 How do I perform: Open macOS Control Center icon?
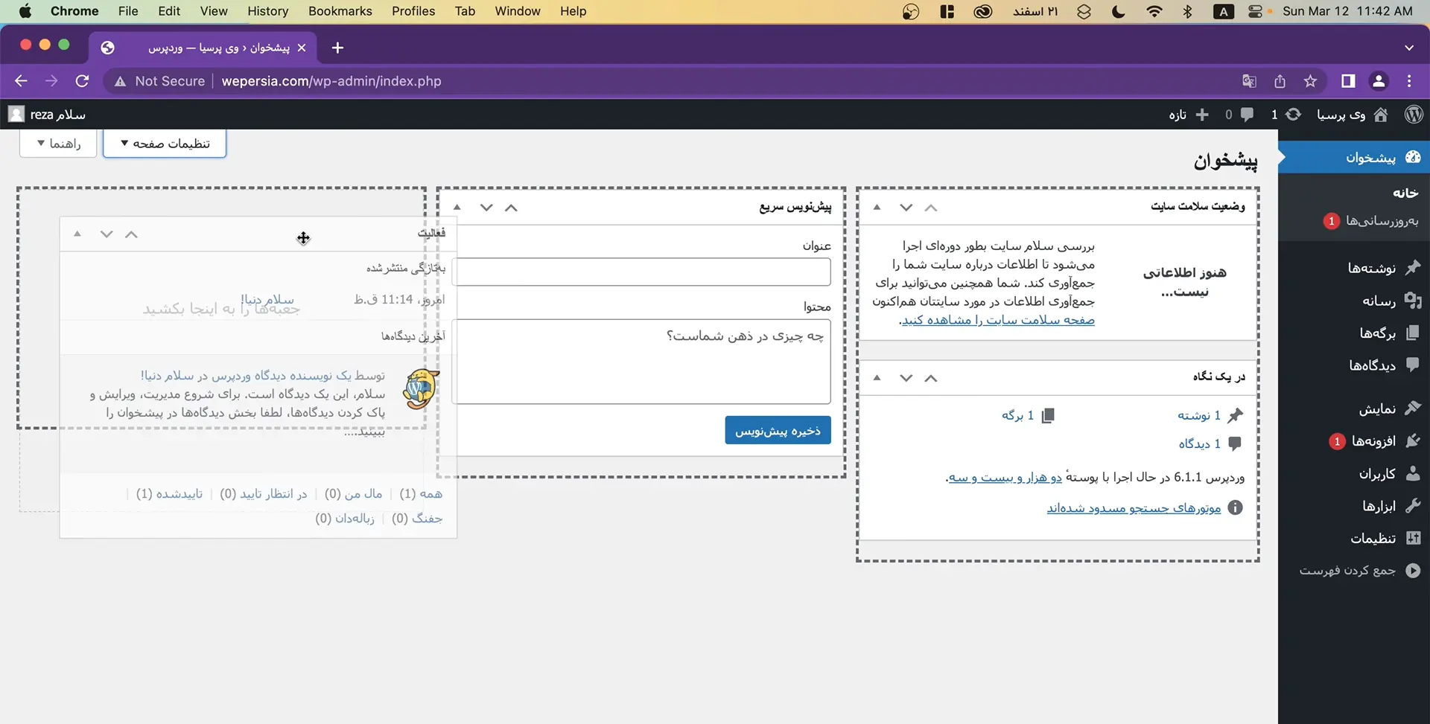[1255, 11]
